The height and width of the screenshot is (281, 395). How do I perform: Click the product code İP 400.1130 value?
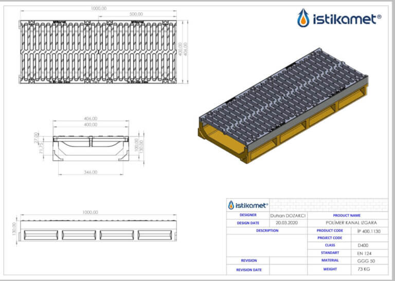[369, 231]
